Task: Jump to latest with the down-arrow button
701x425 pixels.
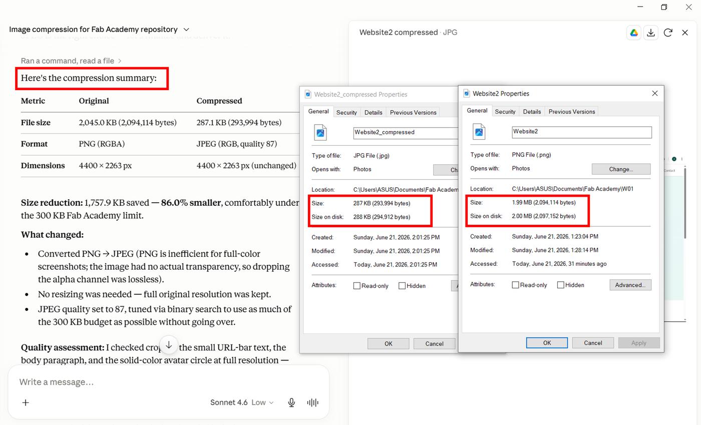Action: (x=169, y=345)
